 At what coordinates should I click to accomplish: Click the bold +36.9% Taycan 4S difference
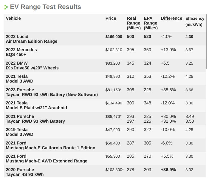click(168, 170)
